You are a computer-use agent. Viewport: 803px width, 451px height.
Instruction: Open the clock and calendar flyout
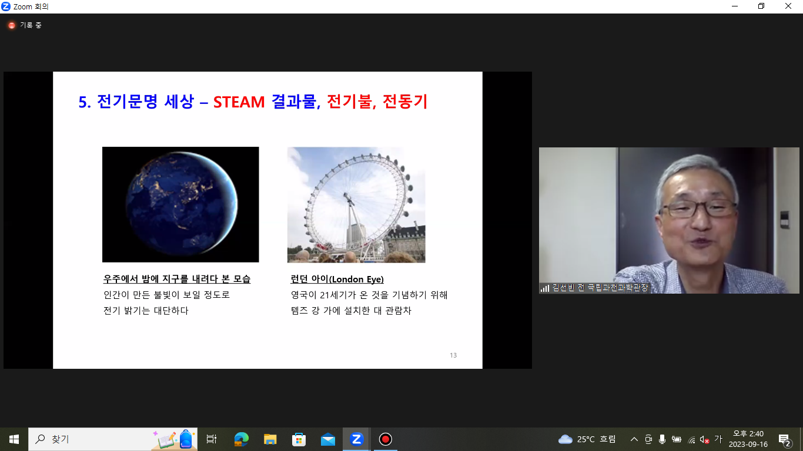[x=748, y=439]
